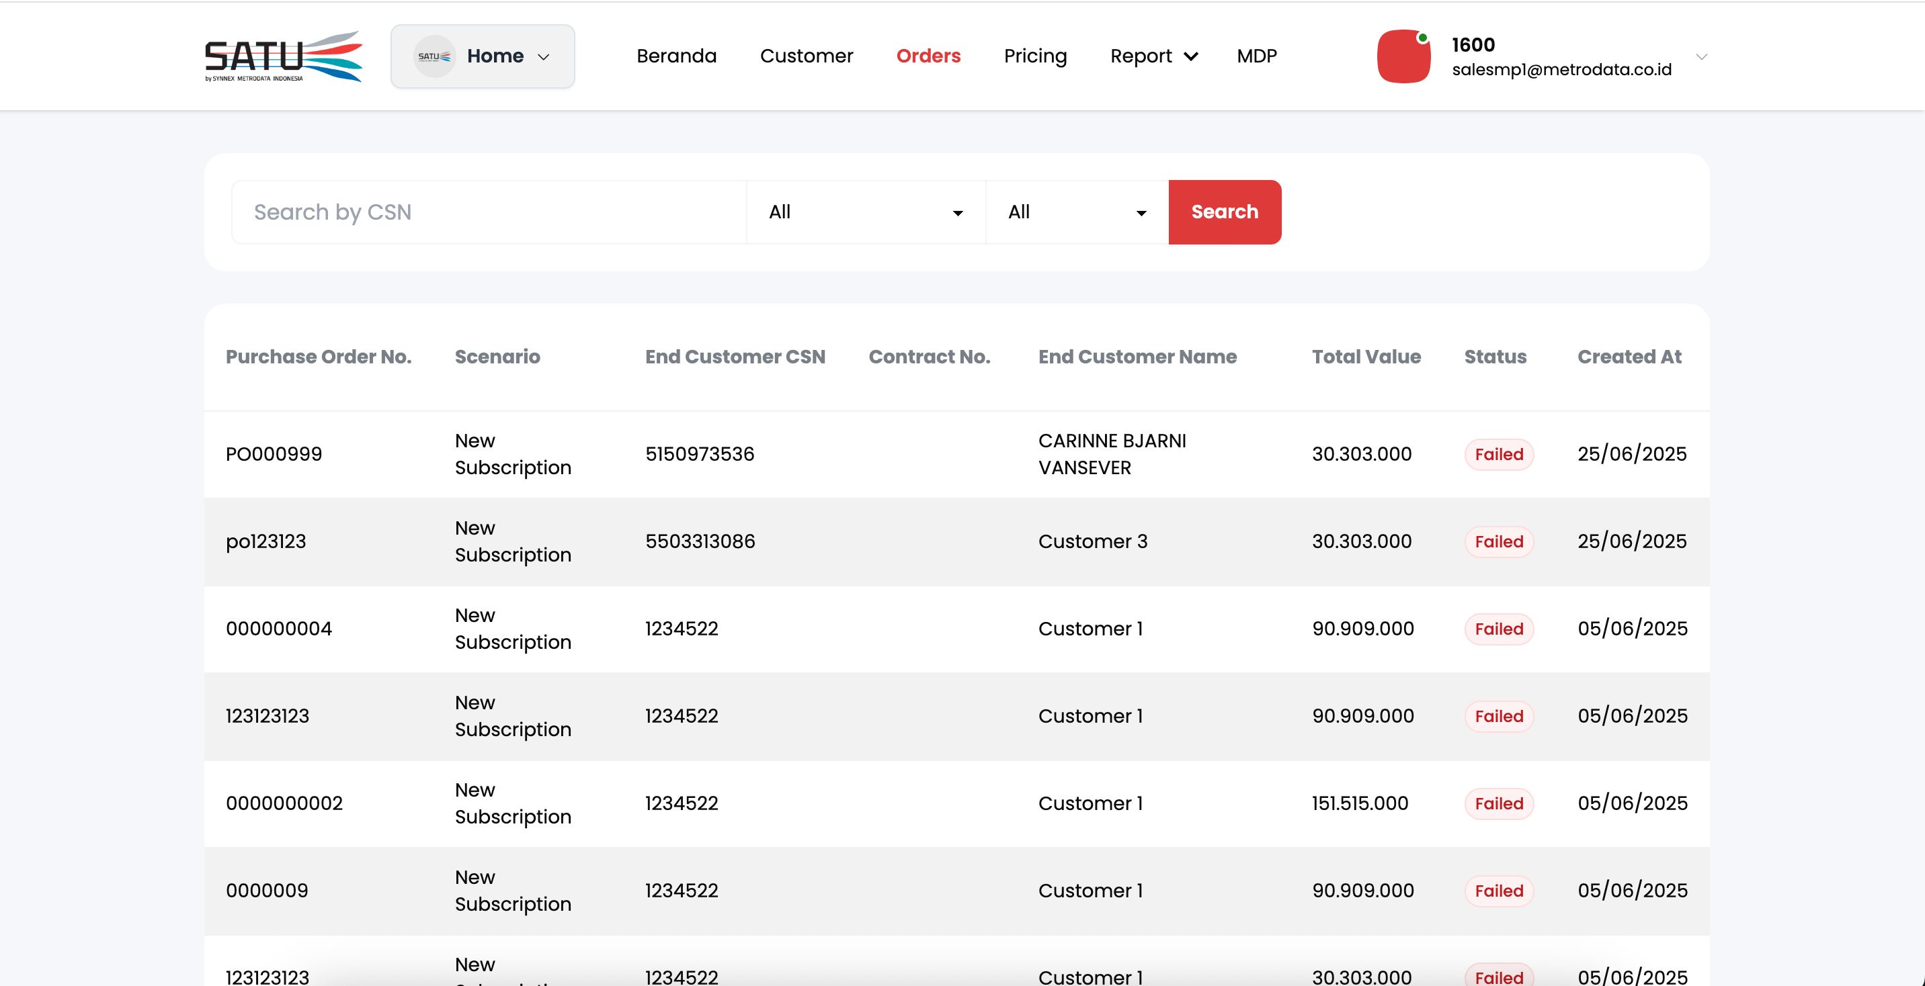Click the Total Value column header
1925x986 pixels.
[x=1365, y=357]
